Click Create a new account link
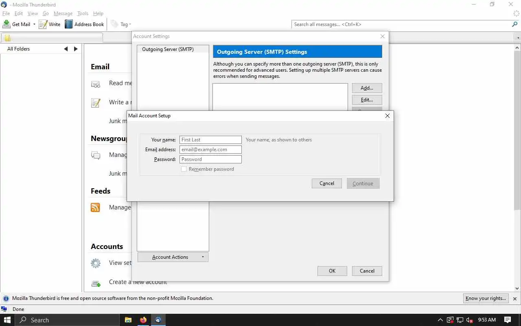 [x=138, y=282]
